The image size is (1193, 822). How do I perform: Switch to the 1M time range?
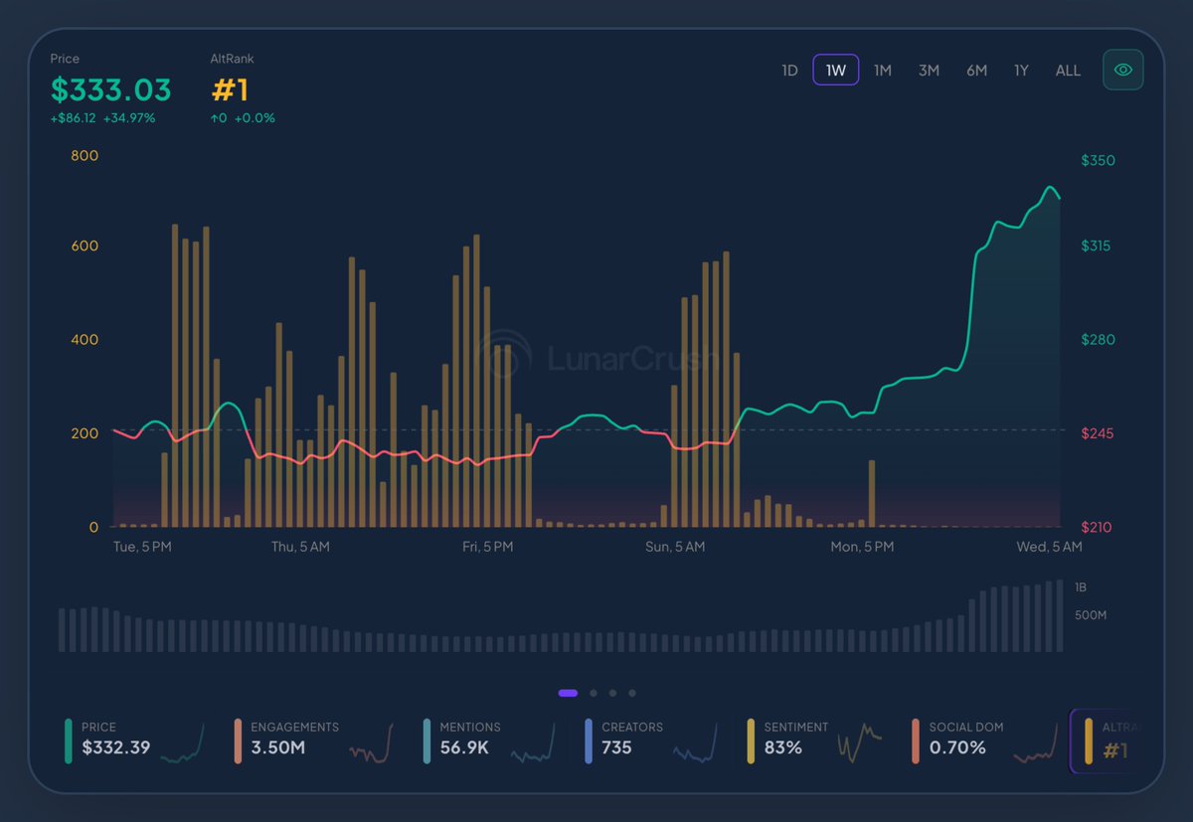point(882,71)
